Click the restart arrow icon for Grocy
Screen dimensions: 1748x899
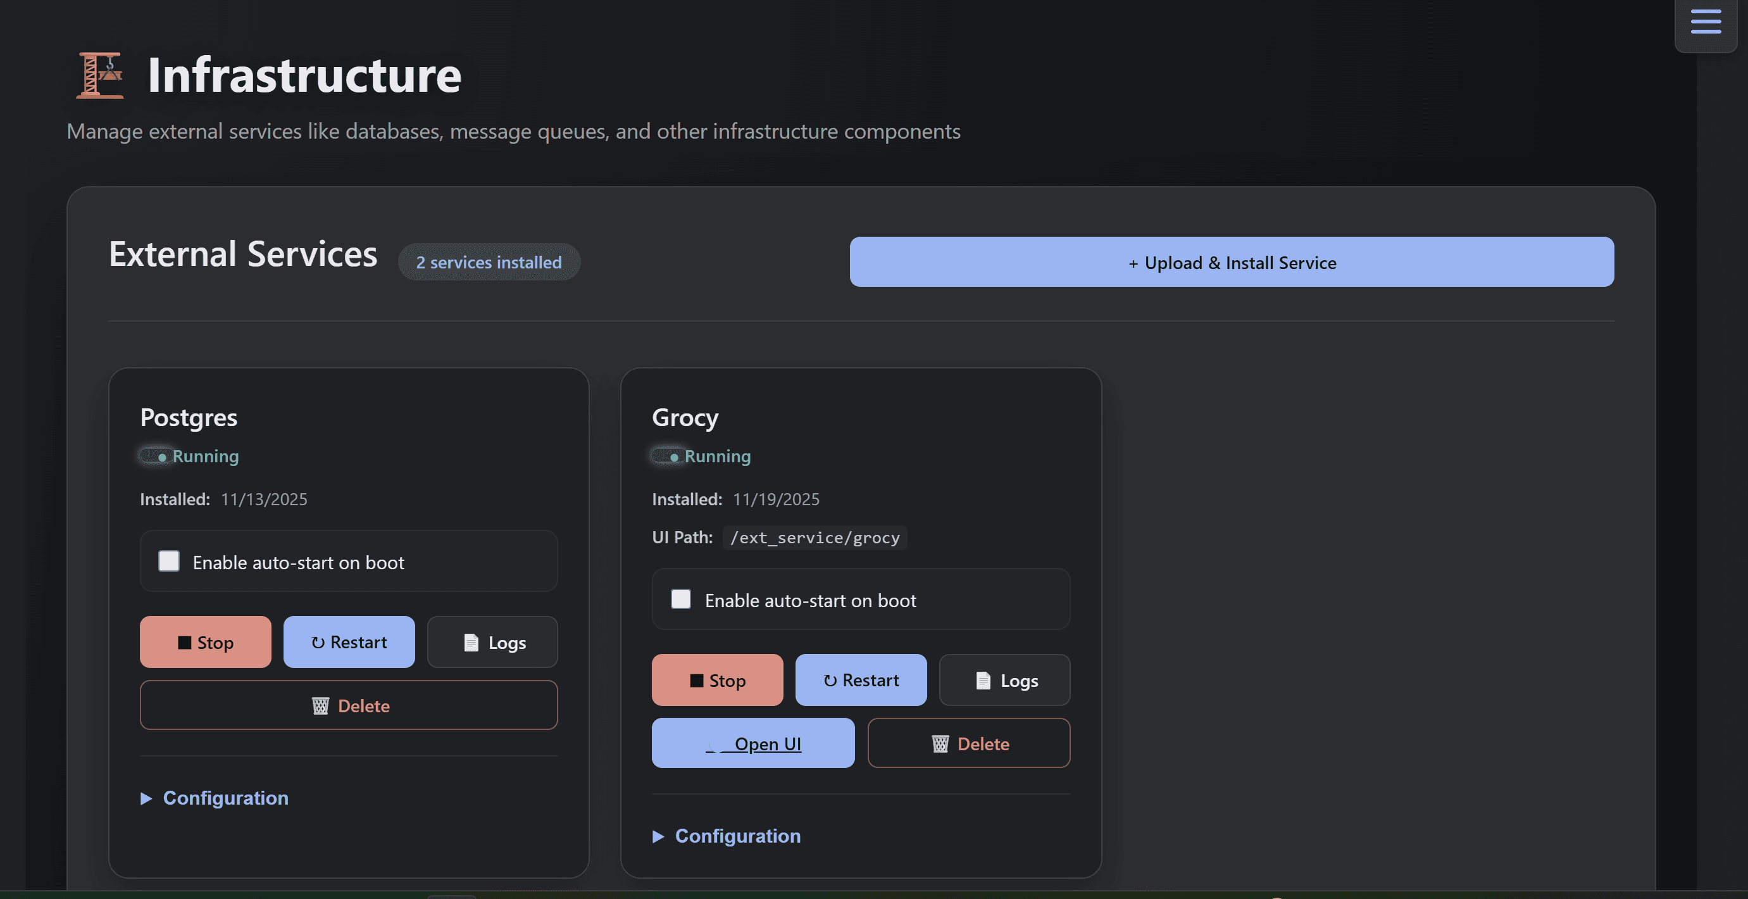click(830, 680)
